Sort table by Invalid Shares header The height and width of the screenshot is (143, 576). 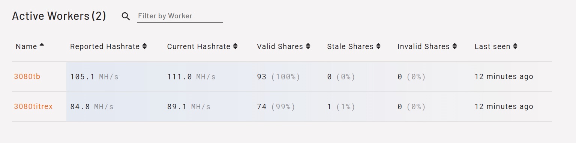click(x=423, y=46)
